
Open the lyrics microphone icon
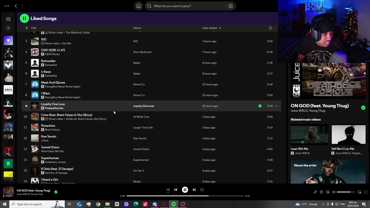pyautogui.click(x=315, y=192)
